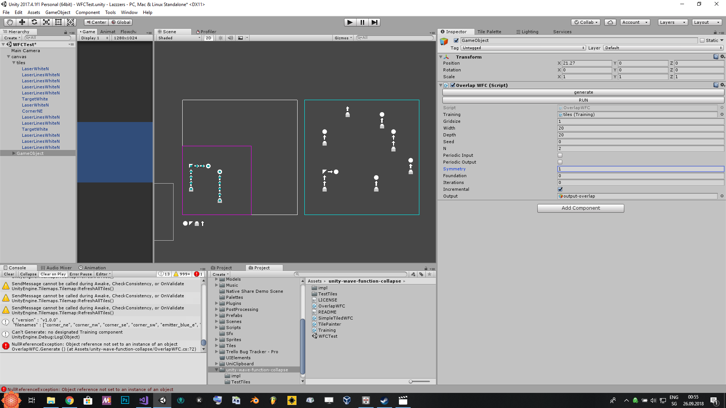
Task: Toggle Periodic Input checkbox
Action: 560,155
